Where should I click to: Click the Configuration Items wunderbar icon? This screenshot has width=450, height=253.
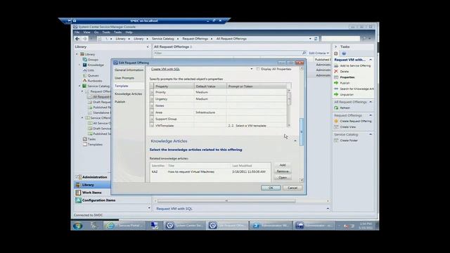[x=78, y=200]
